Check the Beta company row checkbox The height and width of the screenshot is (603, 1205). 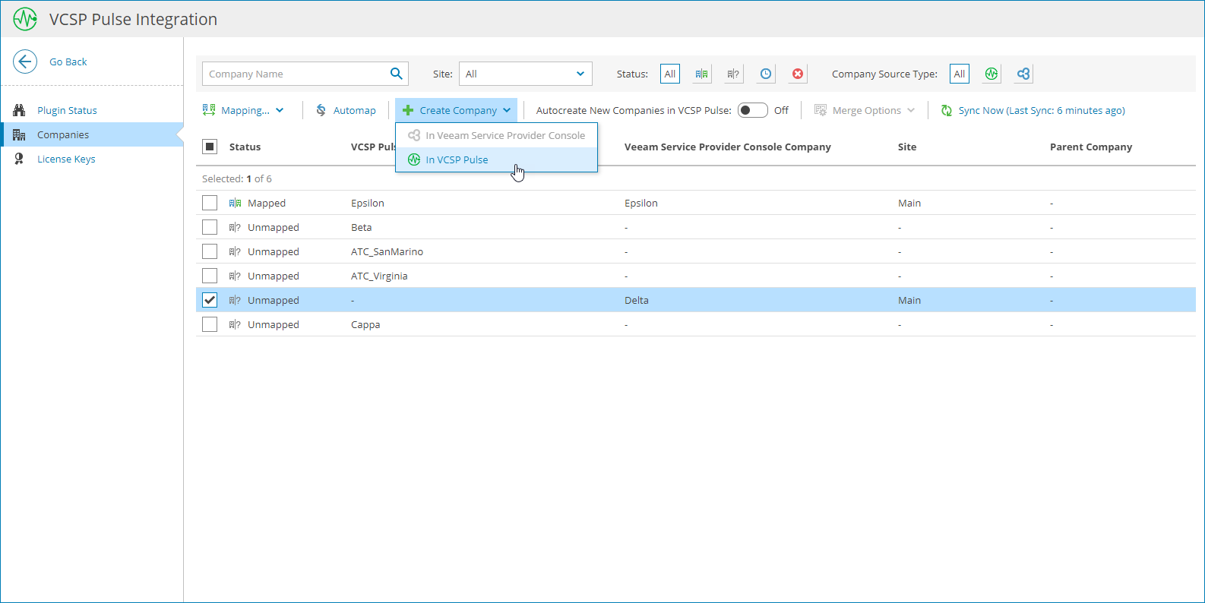(210, 227)
